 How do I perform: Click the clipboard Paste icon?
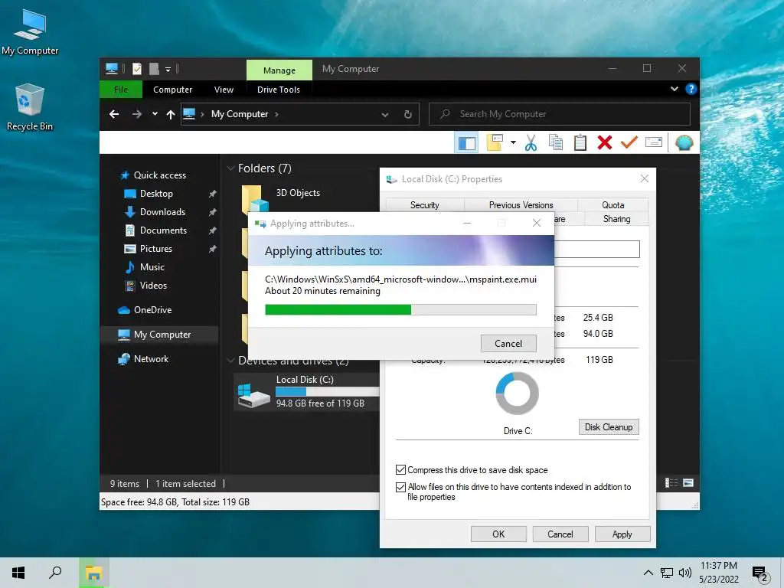580,143
